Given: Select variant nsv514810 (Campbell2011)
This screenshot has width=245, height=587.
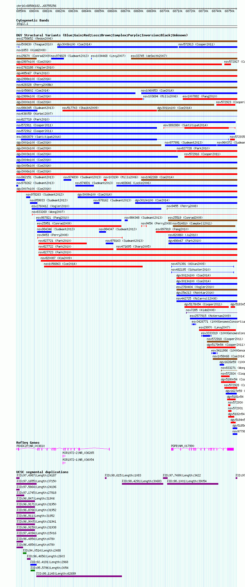Looking at the screenshot, I should click(192, 224).
